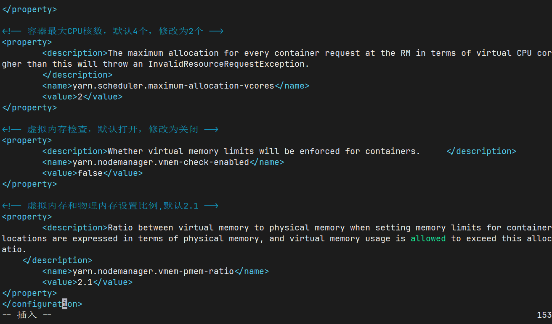552x324 pixels.
Task: Click the word expressed in the description
Action: pos(95,238)
